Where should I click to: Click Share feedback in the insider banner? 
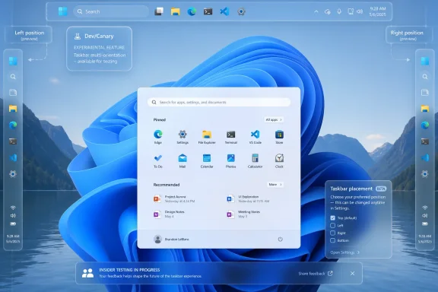point(316,273)
